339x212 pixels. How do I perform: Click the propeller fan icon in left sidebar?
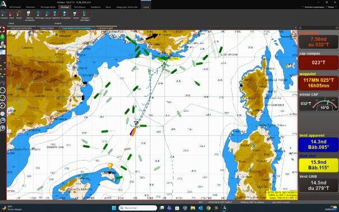(x=2, y=45)
